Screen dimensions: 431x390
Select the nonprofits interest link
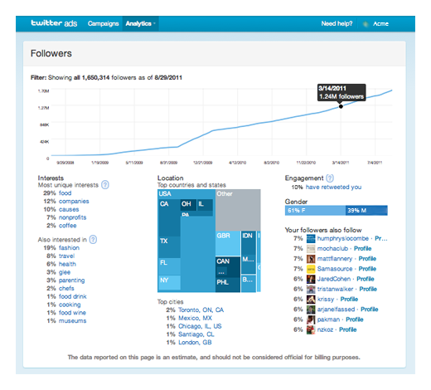[x=72, y=217]
